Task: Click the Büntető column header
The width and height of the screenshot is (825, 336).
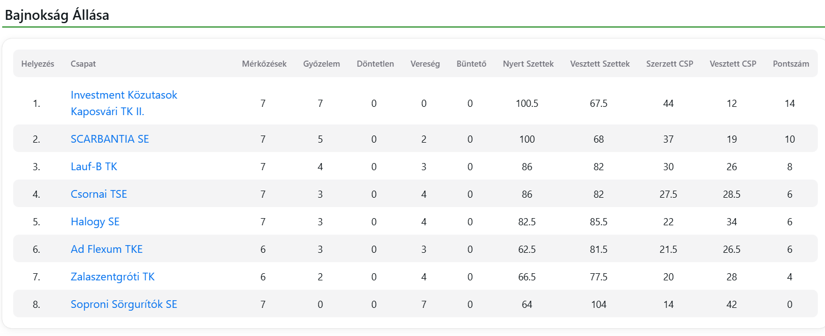Action: (x=471, y=64)
